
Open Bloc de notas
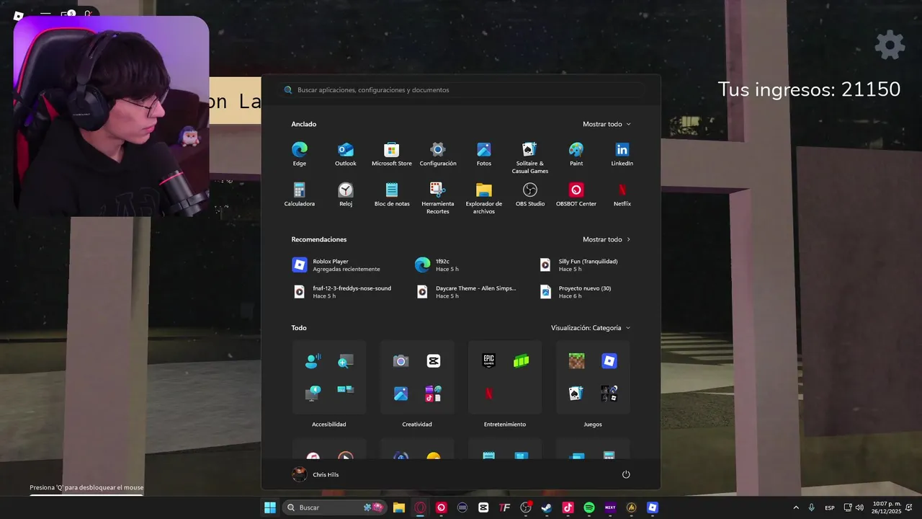coord(392,194)
